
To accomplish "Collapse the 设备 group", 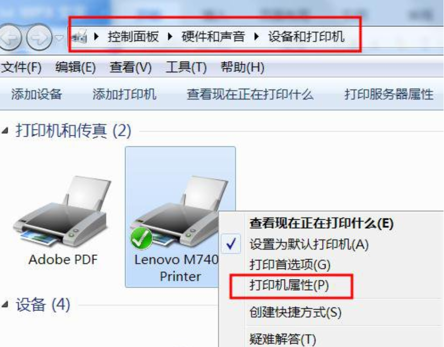I will [5, 305].
